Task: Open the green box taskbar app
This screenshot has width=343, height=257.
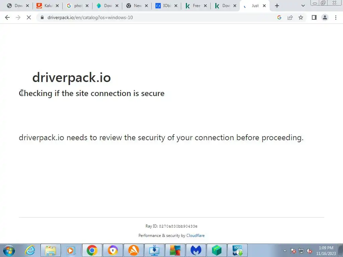Action: tap(217, 250)
